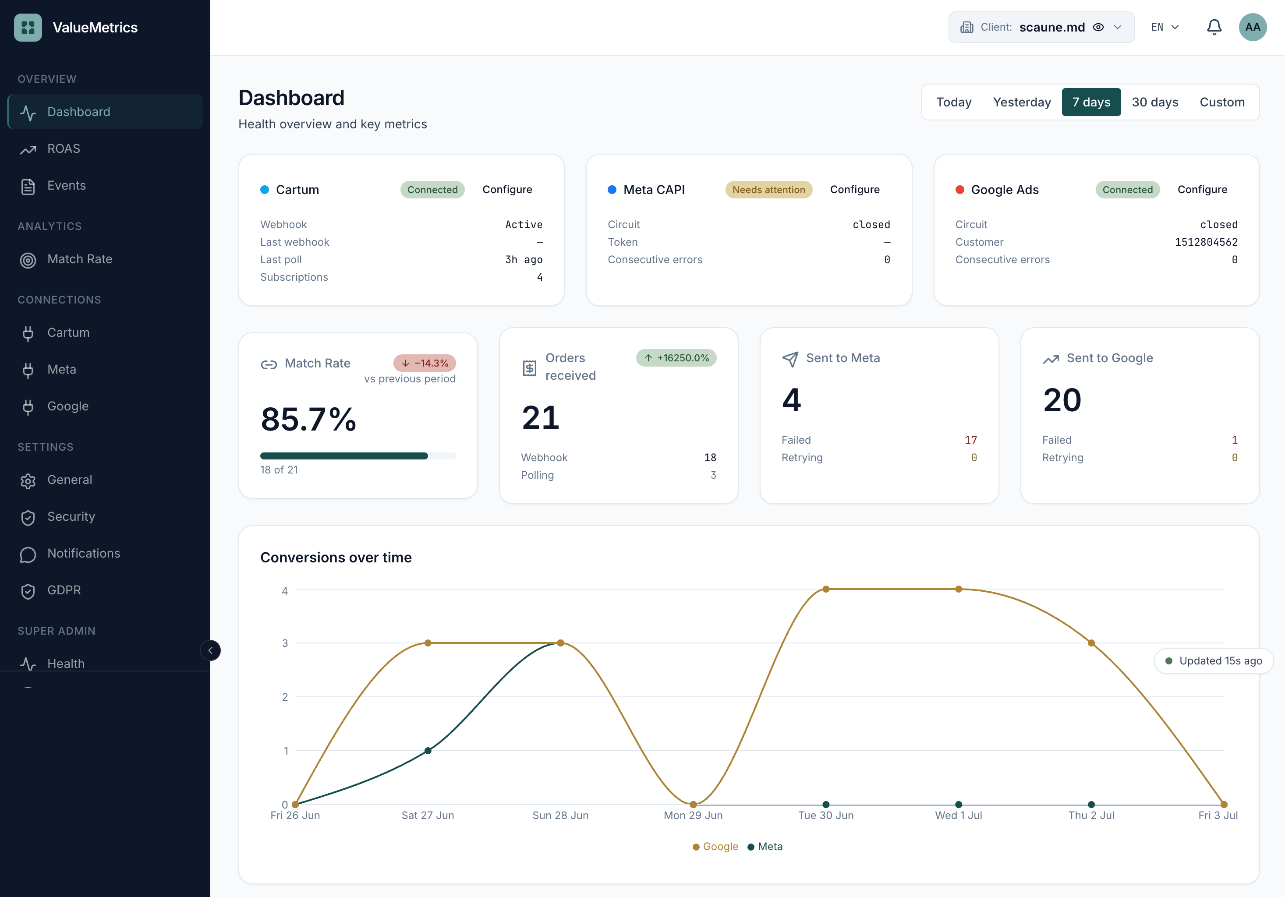Viewport: 1285px width, 897px height.
Task: Open the notifications bell in header
Action: [1214, 28]
